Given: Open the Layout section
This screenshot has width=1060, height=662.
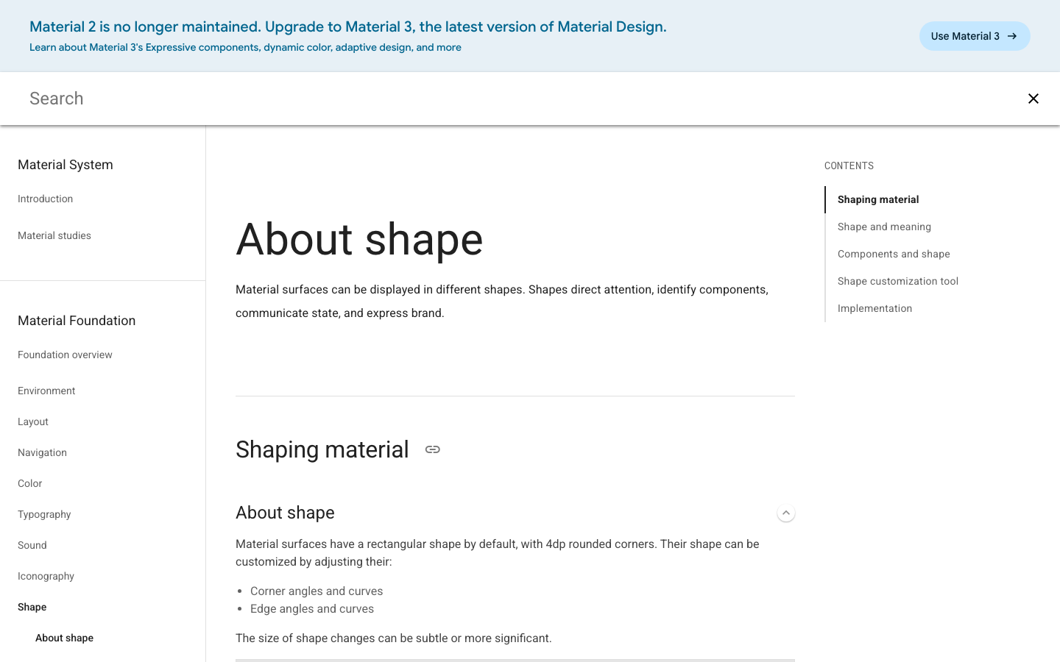Looking at the screenshot, I should click(33, 421).
